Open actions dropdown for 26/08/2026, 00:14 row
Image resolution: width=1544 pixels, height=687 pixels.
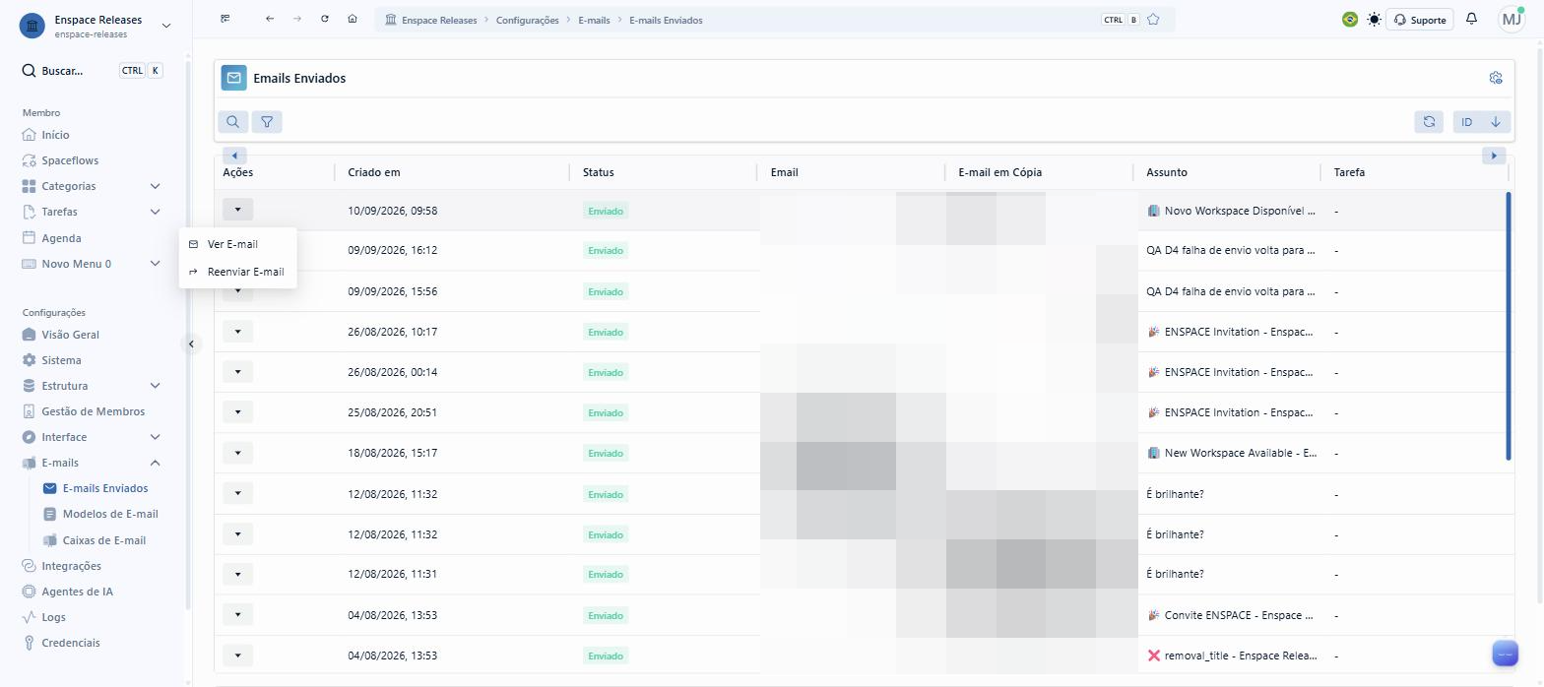pyautogui.click(x=237, y=372)
